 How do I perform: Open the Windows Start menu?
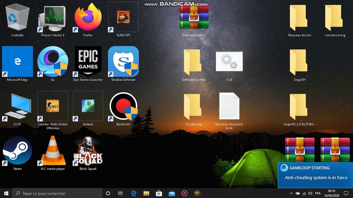[6, 193]
